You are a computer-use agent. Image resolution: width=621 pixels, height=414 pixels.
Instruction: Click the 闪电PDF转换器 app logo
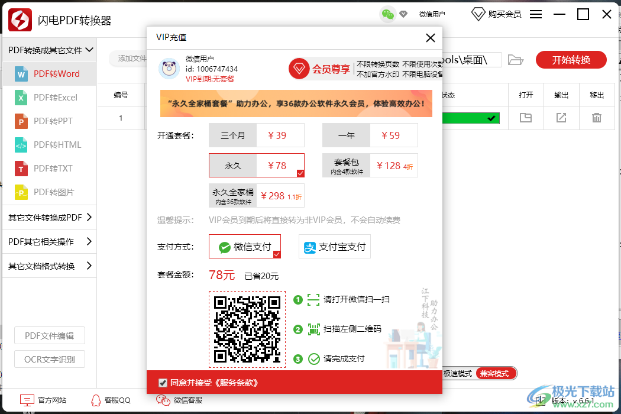click(x=20, y=20)
